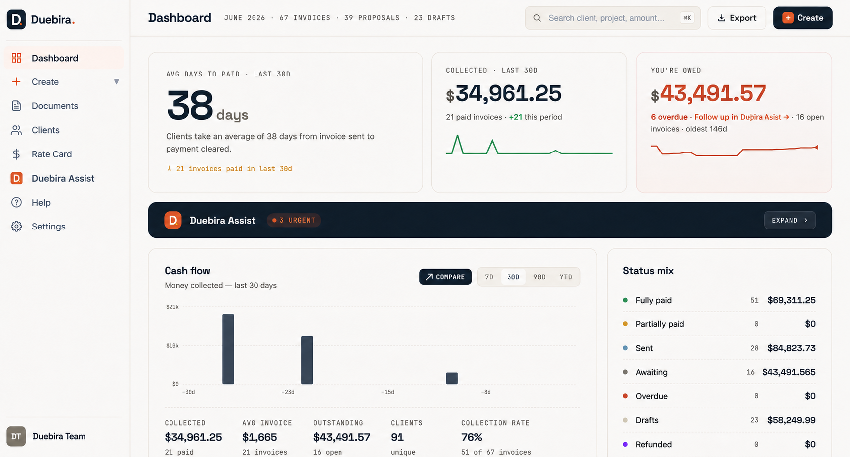Click the Duebira Assist banner logo icon

pyautogui.click(x=173, y=220)
